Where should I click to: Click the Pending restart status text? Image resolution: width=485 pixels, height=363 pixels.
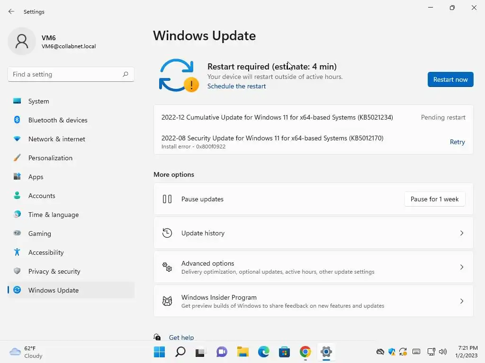tap(443, 117)
